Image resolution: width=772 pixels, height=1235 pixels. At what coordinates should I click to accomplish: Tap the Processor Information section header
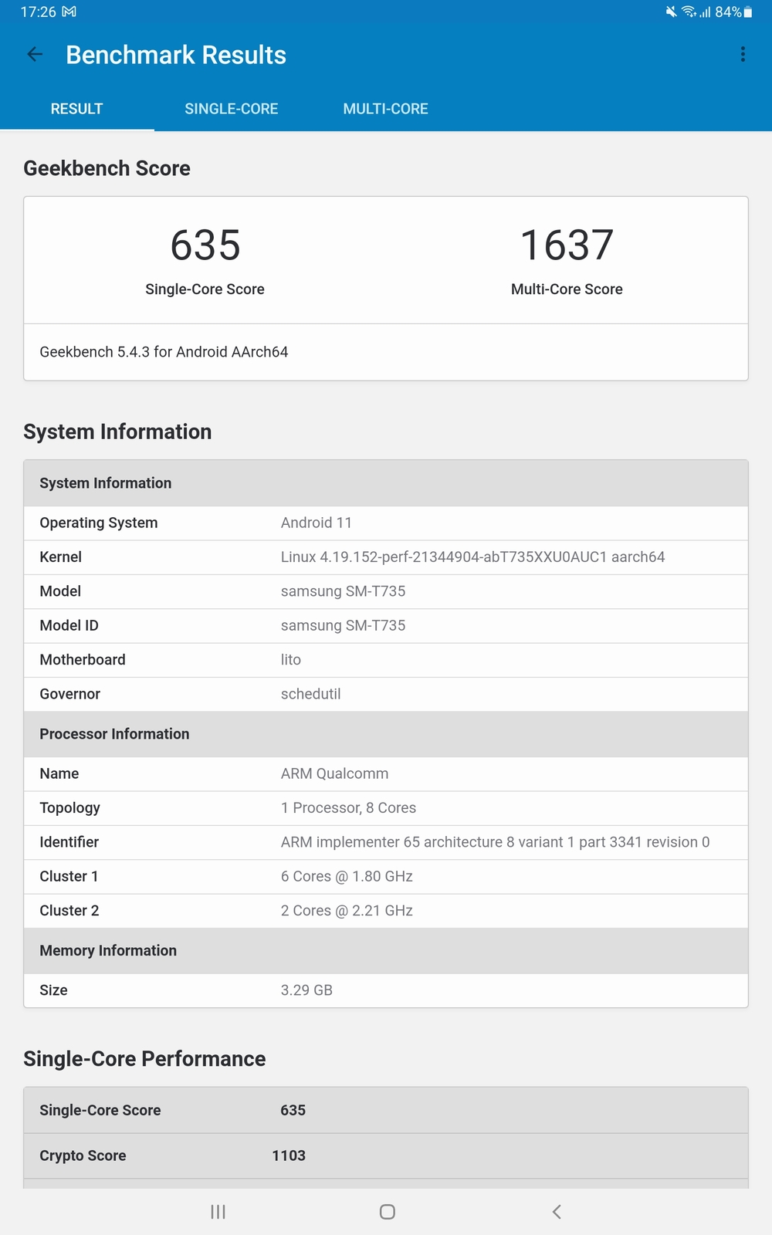pos(386,734)
